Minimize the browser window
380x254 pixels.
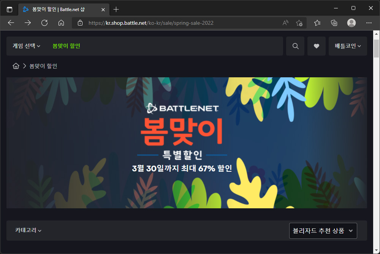[336, 8]
